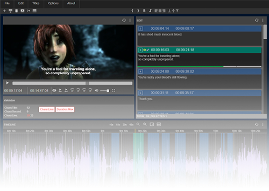Align subtitle text left
The height and width of the screenshot is (191, 269).
pyautogui.click(x=156, y=11)
